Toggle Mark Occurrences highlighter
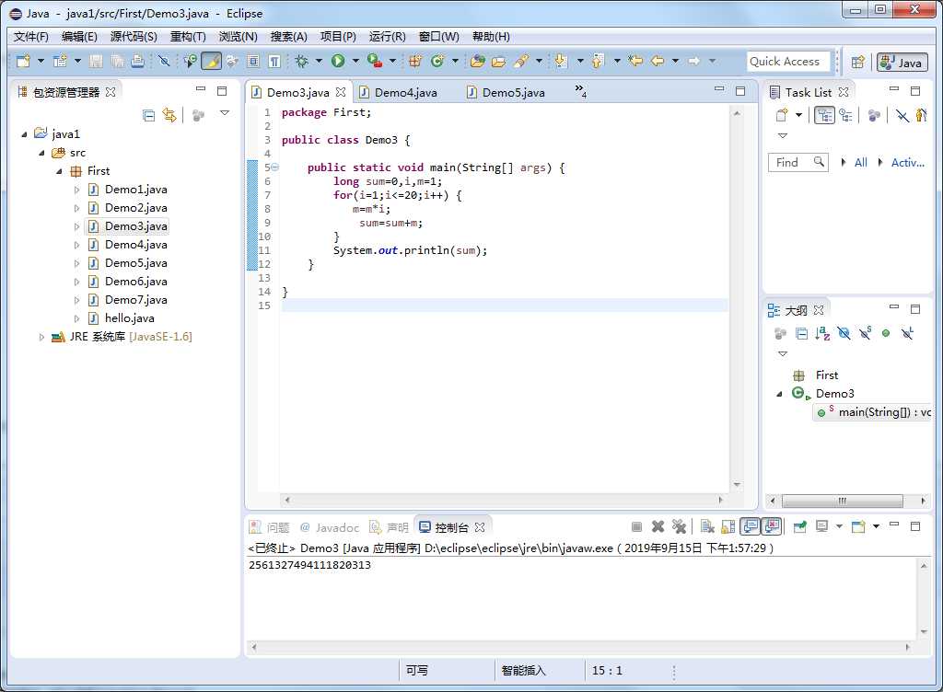Screen dimensions: 943x692 point(211,61)
